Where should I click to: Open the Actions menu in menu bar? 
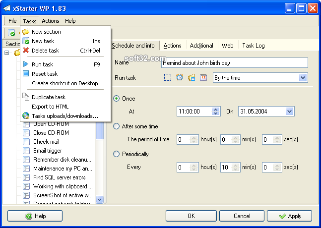click(51, 21)
